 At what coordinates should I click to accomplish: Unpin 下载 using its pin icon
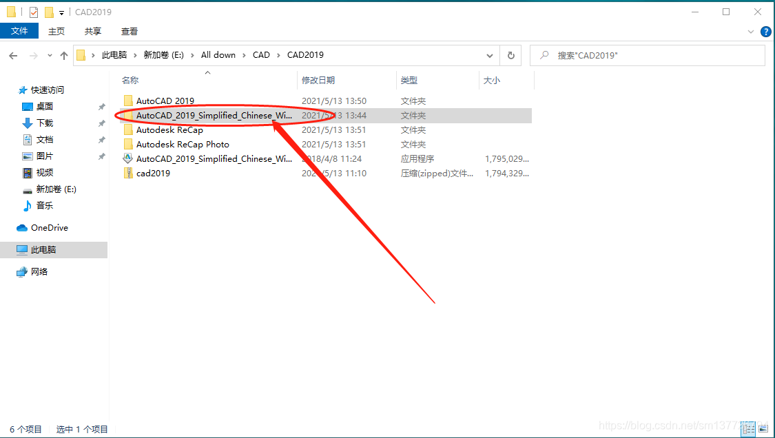101,123
